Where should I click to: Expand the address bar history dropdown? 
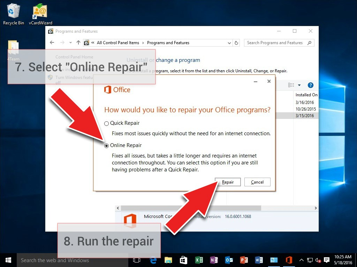coord(229,43)
